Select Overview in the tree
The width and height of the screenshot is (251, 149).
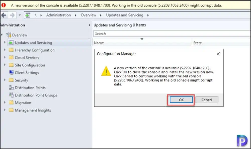point(19,35)
